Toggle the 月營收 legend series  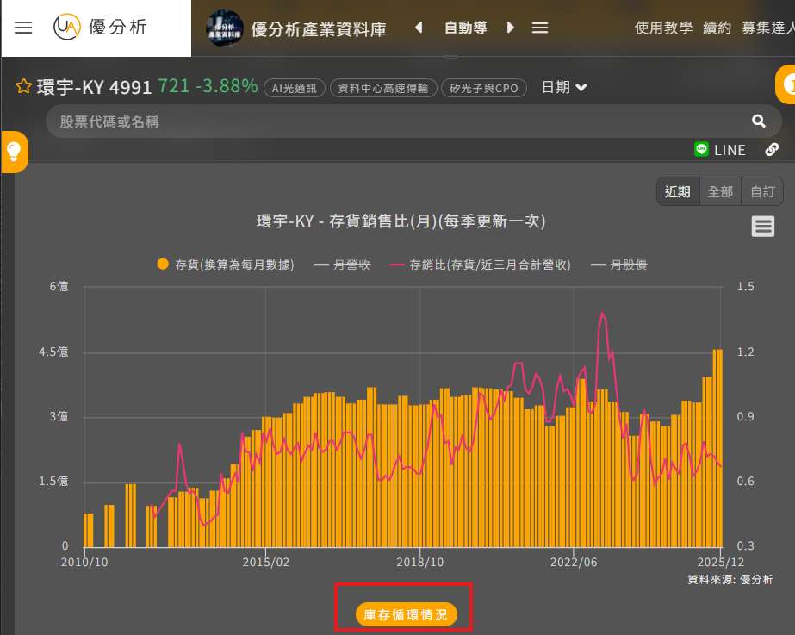click(343, 265)
